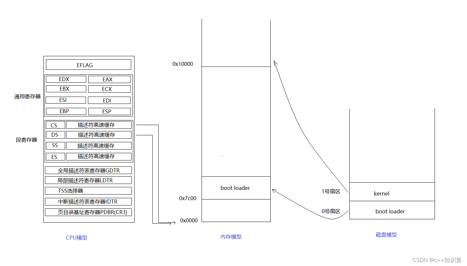Pick the EDI register box

(x=109, y=100)
